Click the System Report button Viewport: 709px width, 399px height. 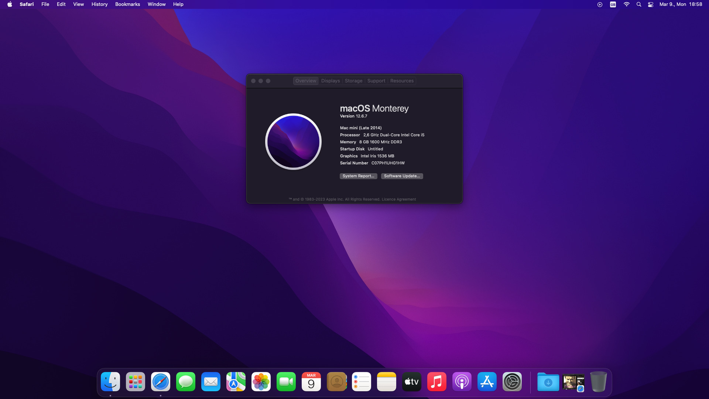click(x=358, y=176)
